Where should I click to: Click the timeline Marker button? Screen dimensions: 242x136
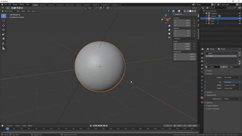[30, 126]
